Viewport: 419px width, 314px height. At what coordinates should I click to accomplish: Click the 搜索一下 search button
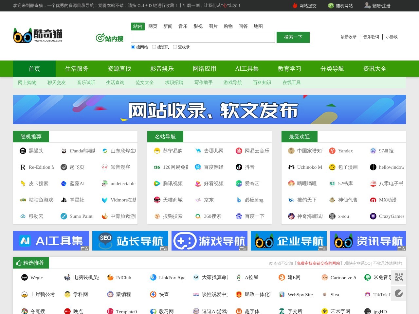(x=293, y=37)
